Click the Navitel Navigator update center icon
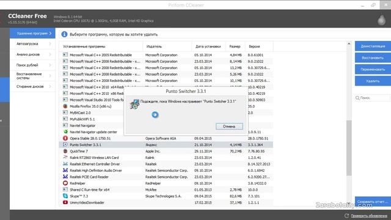Screen dimensions: 391x220 pos(65,132)
